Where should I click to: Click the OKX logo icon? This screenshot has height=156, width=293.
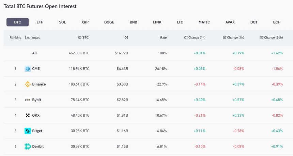pyautogui.click(x=28, y=115)
